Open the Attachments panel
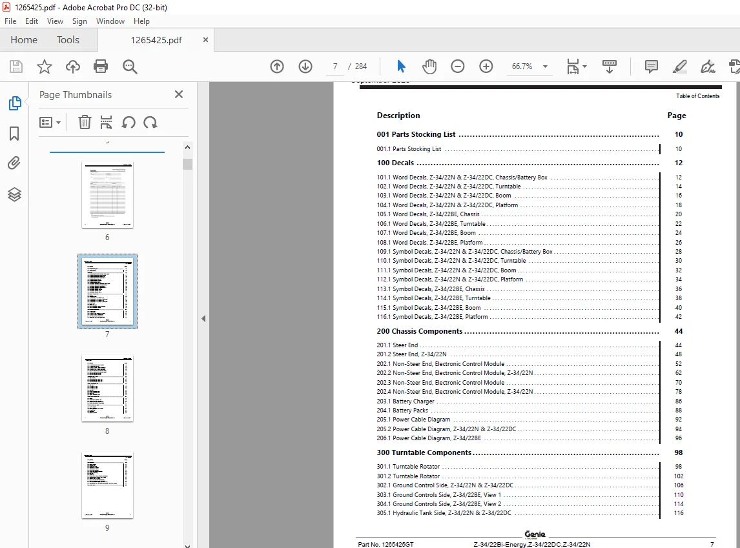 click(x=14, y=163)
